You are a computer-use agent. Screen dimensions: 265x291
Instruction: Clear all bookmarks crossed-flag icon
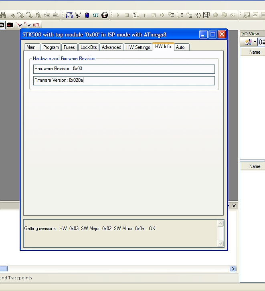pos(38,15)
